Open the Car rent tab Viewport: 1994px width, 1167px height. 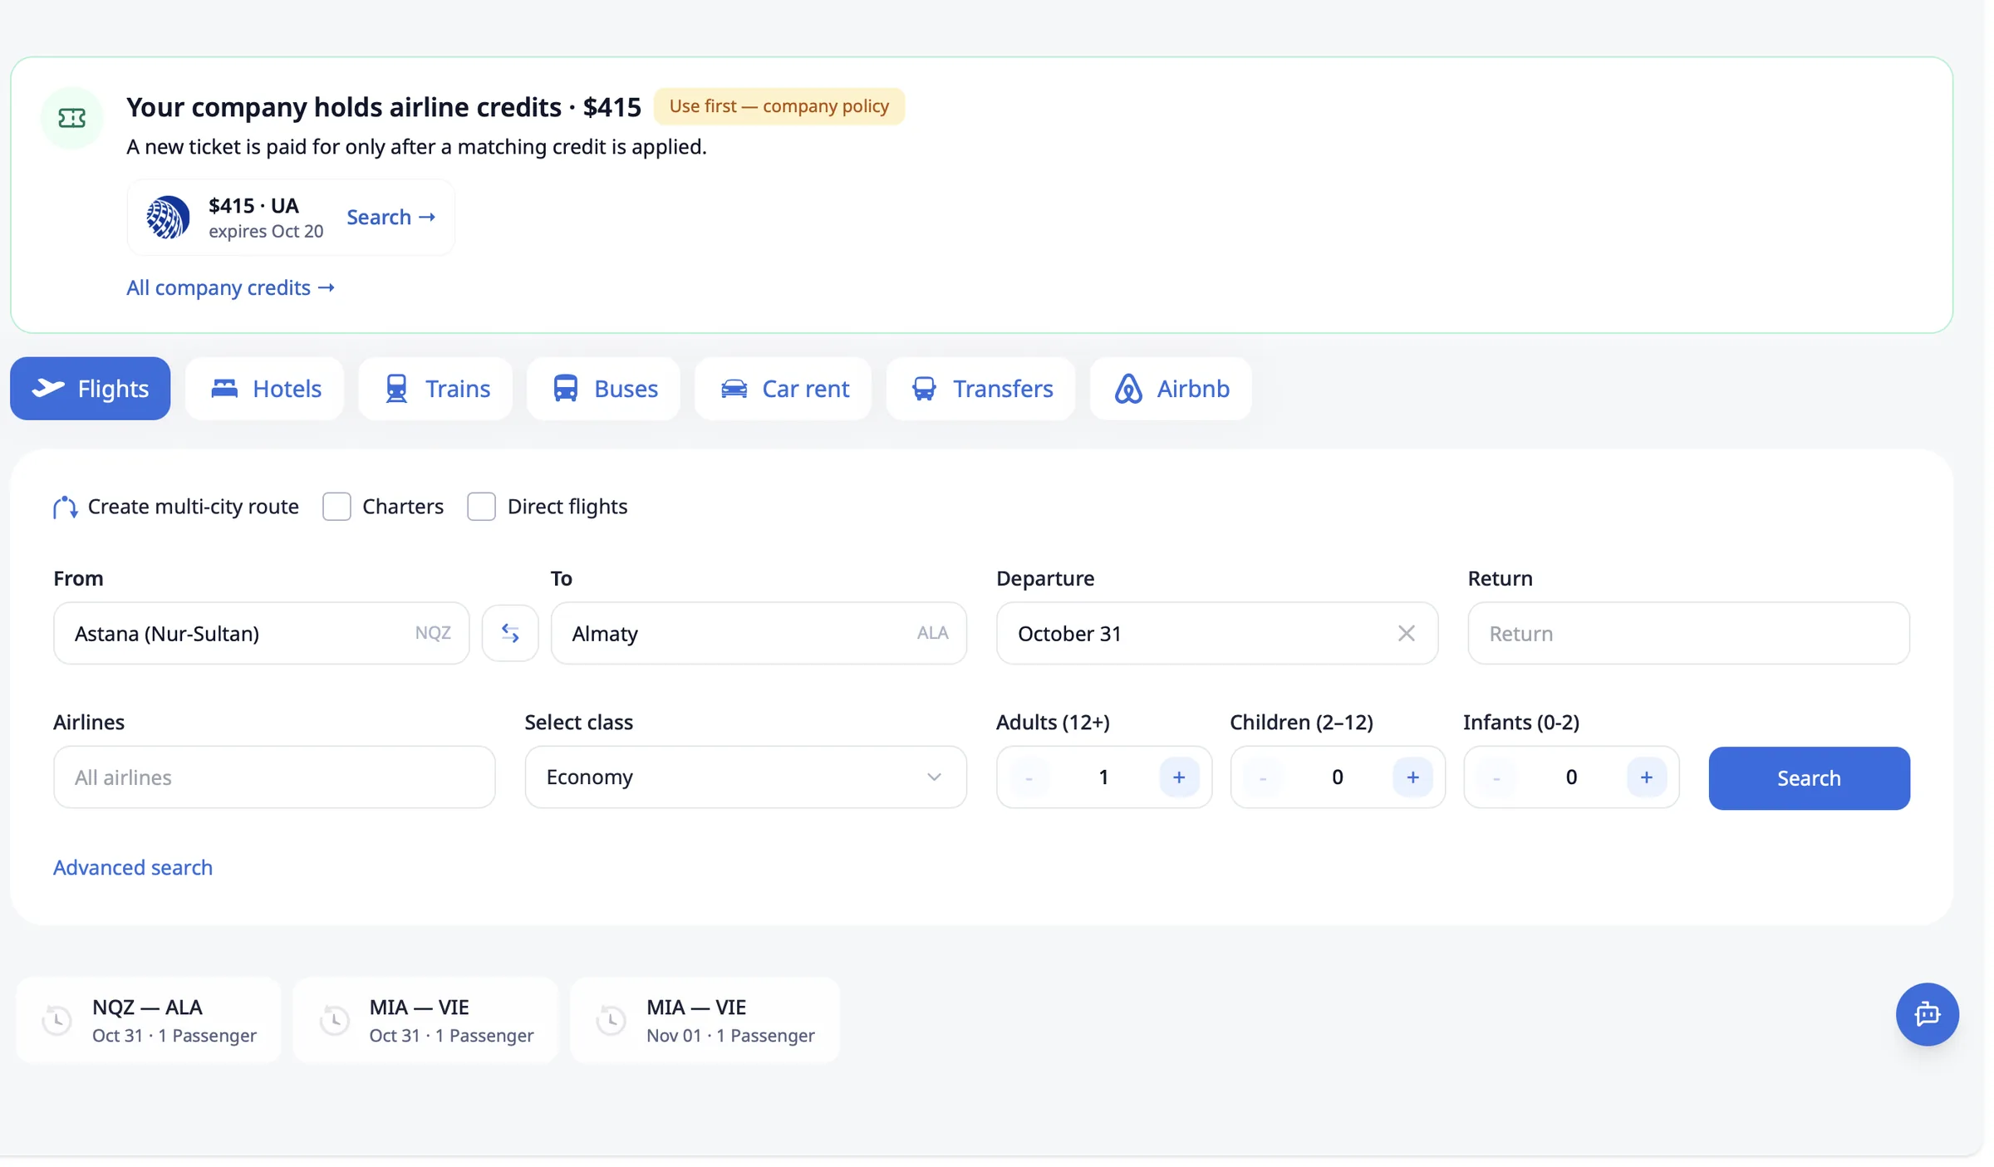click(783, 389)
